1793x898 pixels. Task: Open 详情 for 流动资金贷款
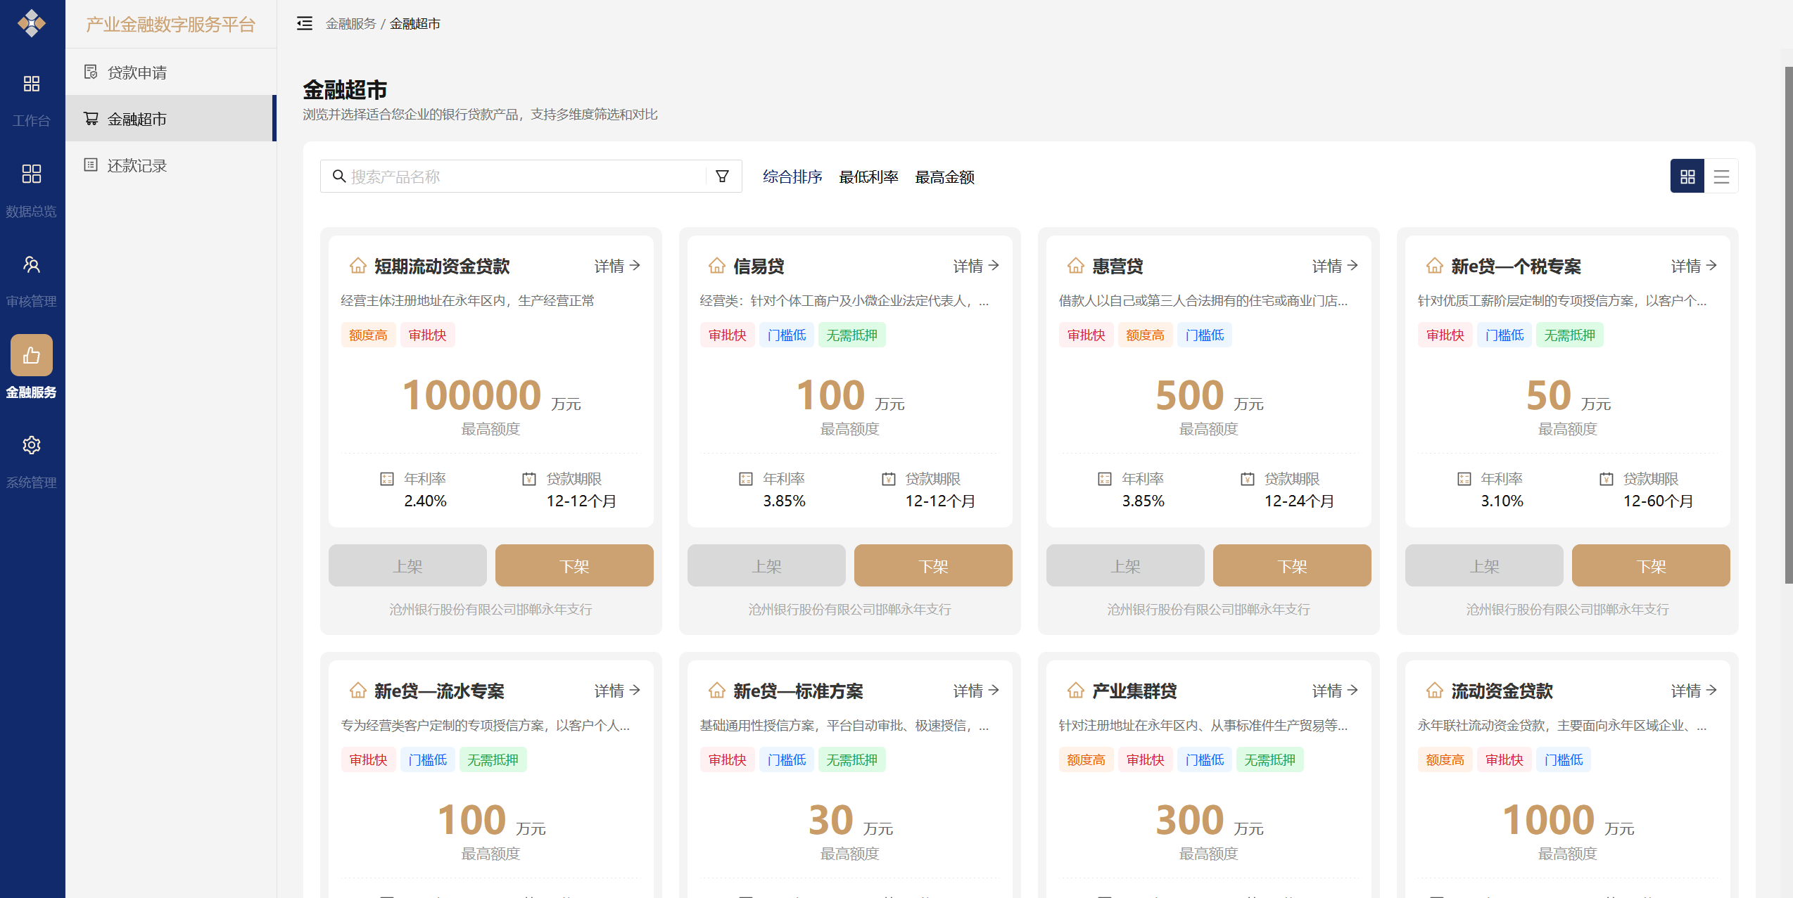(1694, 691)
